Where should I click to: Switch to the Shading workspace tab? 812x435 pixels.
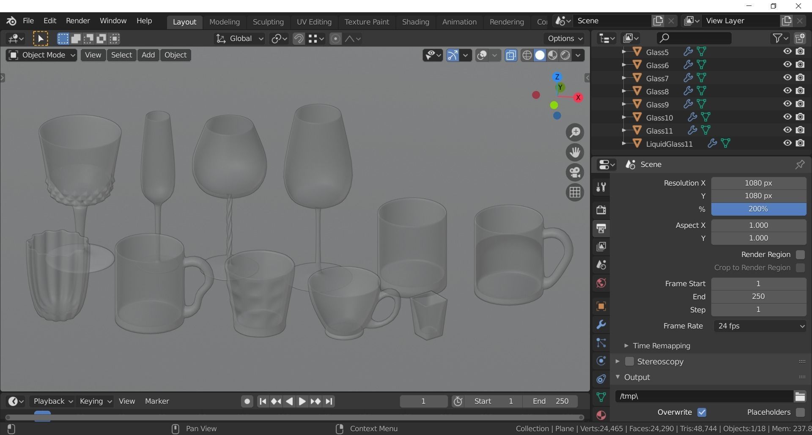pos(415,22)
